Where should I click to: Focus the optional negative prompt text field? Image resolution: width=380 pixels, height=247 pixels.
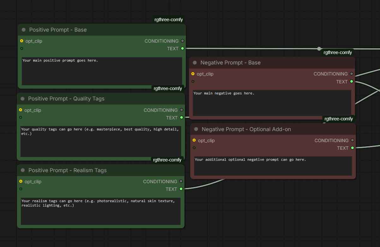(x=273, y=166)
